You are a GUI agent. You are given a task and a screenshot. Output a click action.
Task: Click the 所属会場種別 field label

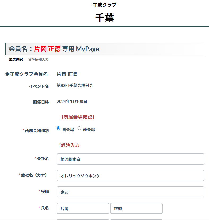[36, 130]
